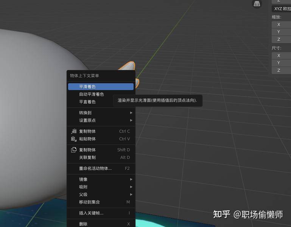Select the orange-outlined cone object in viewport
Viewport: 291px width, 227px height.
pyautogui.click(x=129, y=66)
